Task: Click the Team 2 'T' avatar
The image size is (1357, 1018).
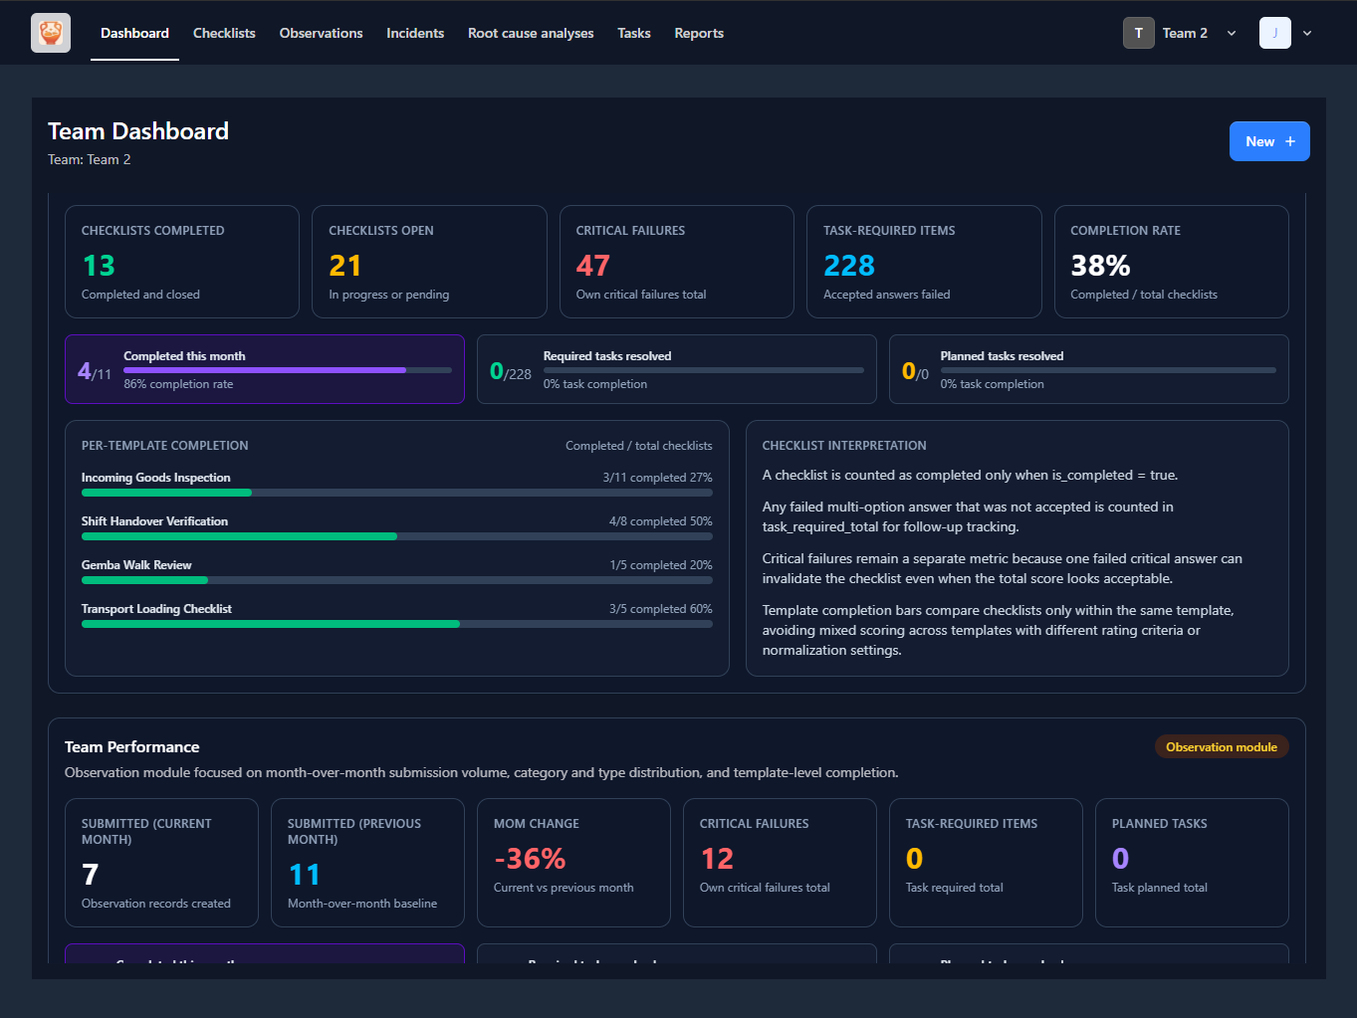Action: click(1139, 33)
